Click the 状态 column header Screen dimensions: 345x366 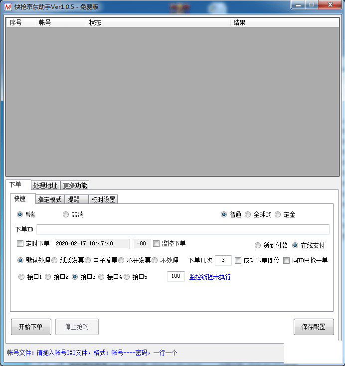click(x=158, y=22)
